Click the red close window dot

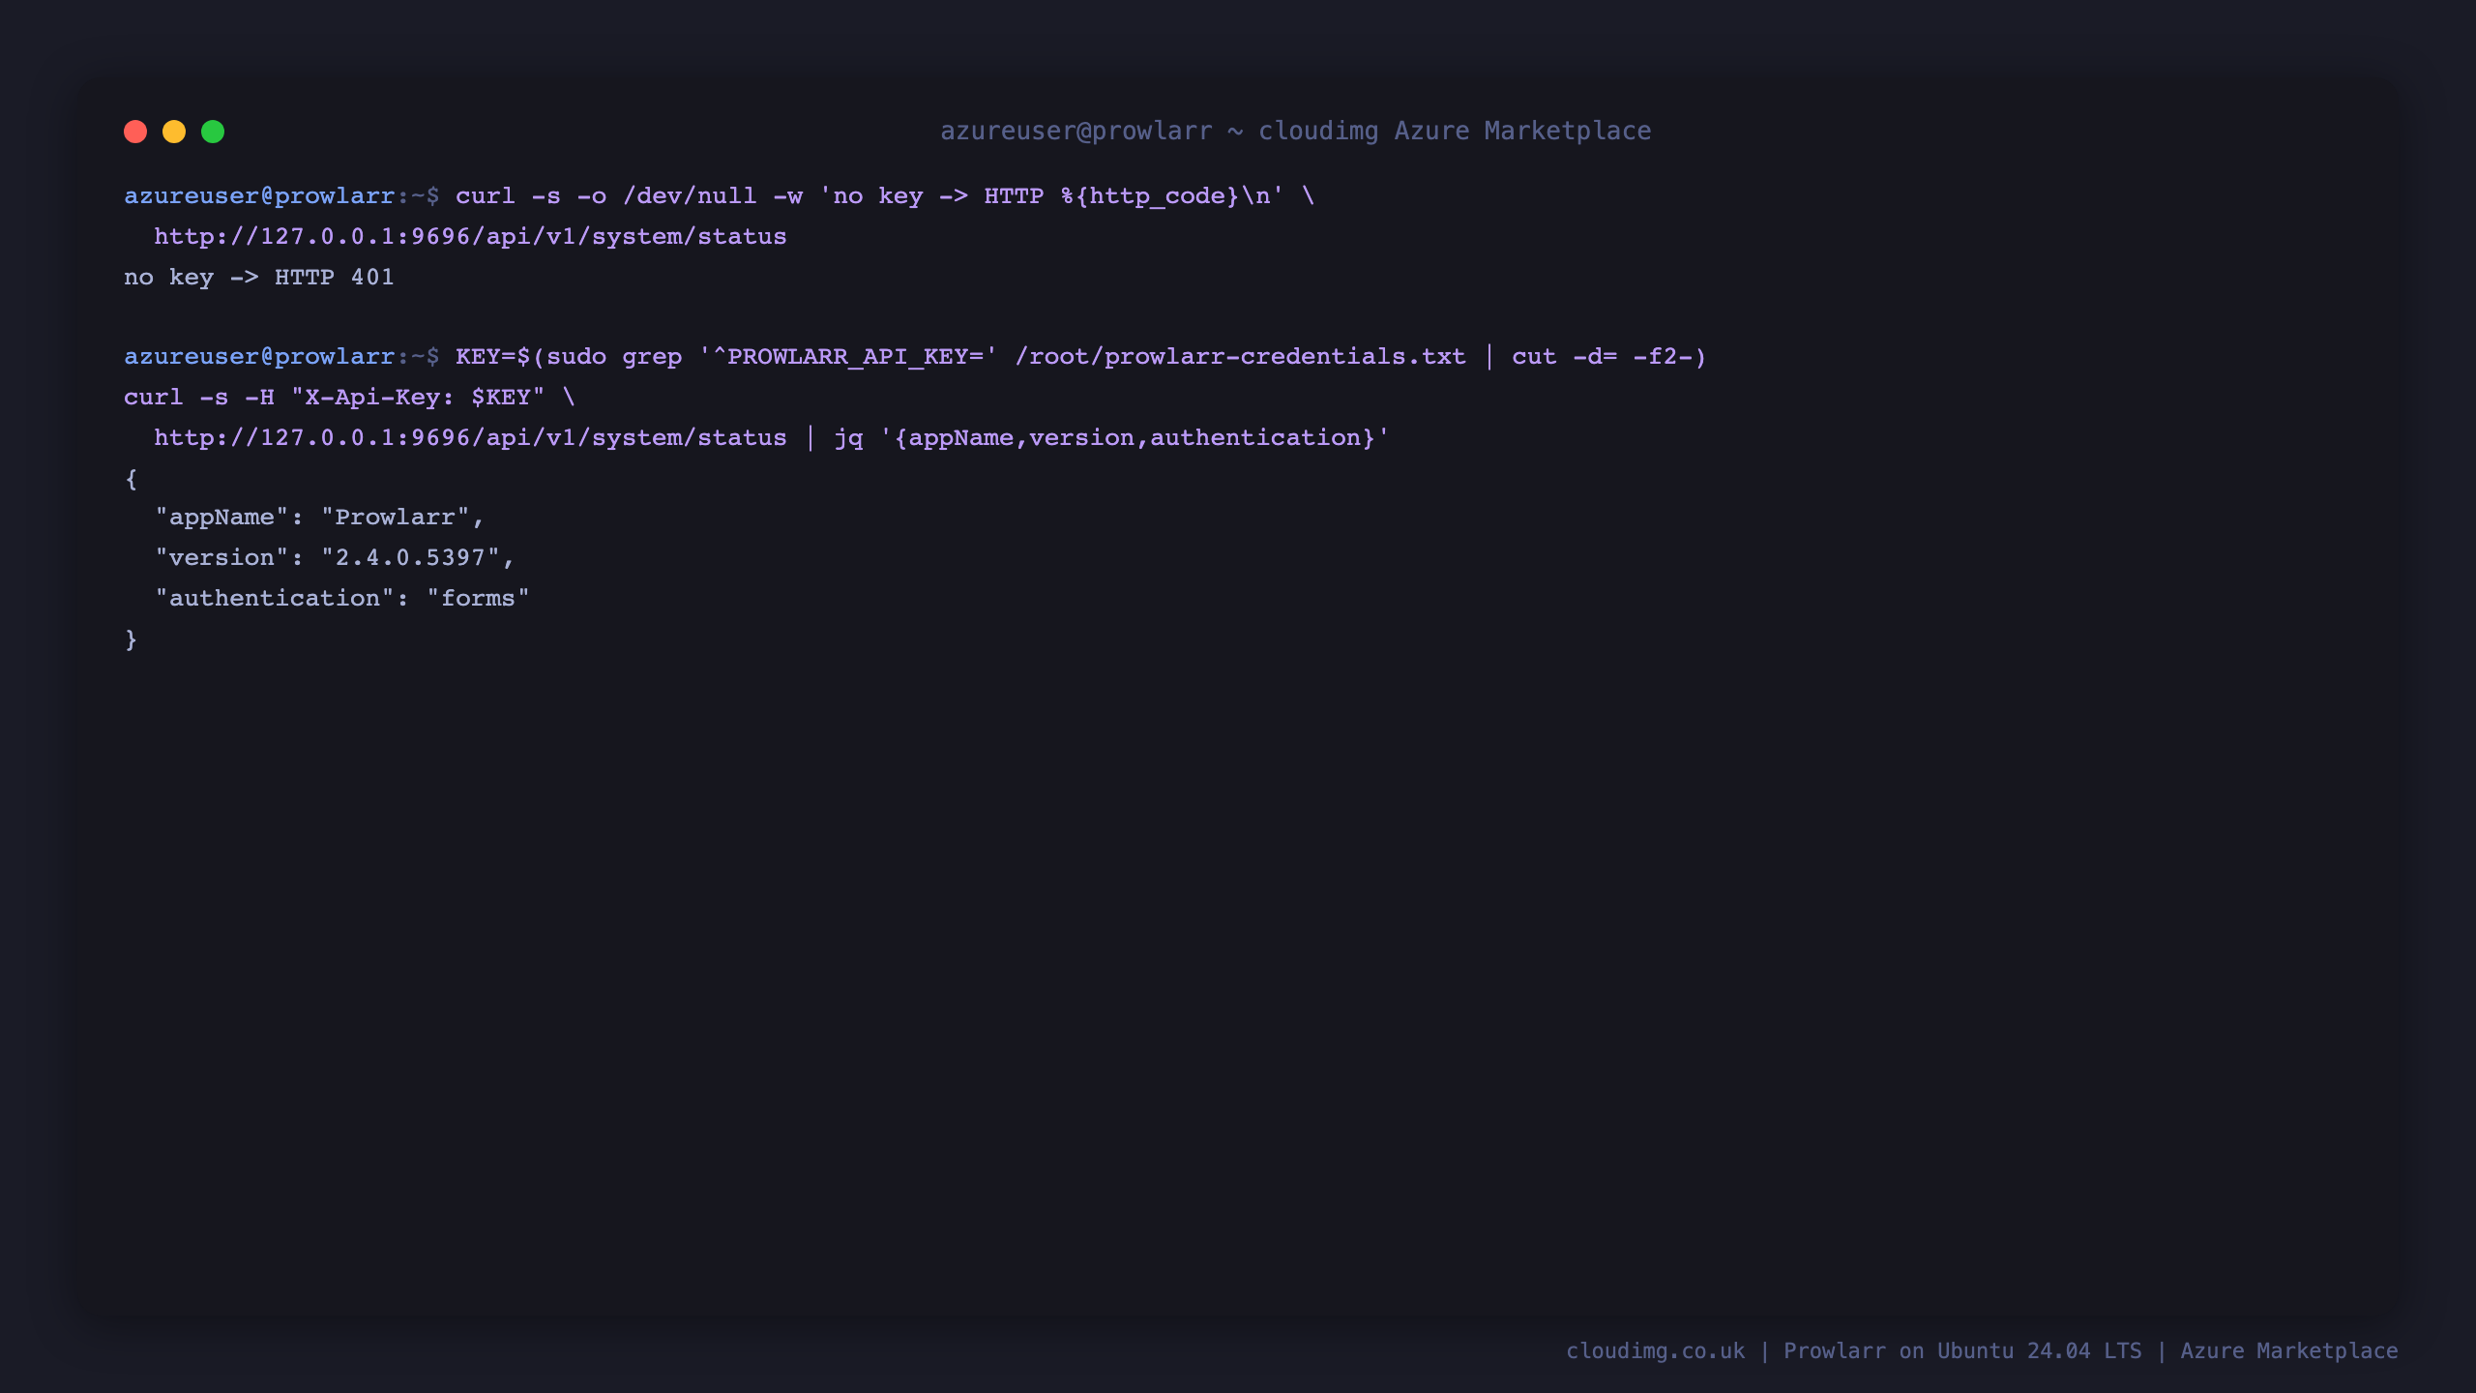135,132
